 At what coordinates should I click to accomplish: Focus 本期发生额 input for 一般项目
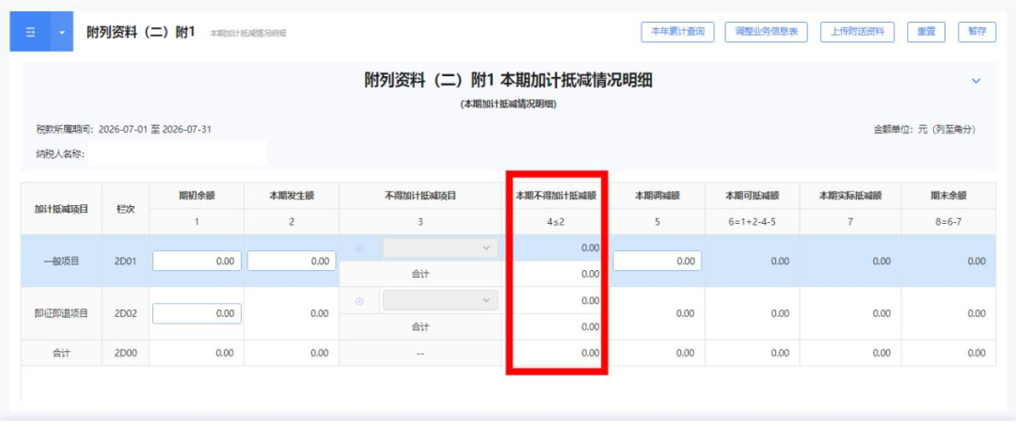coord(292,262)
